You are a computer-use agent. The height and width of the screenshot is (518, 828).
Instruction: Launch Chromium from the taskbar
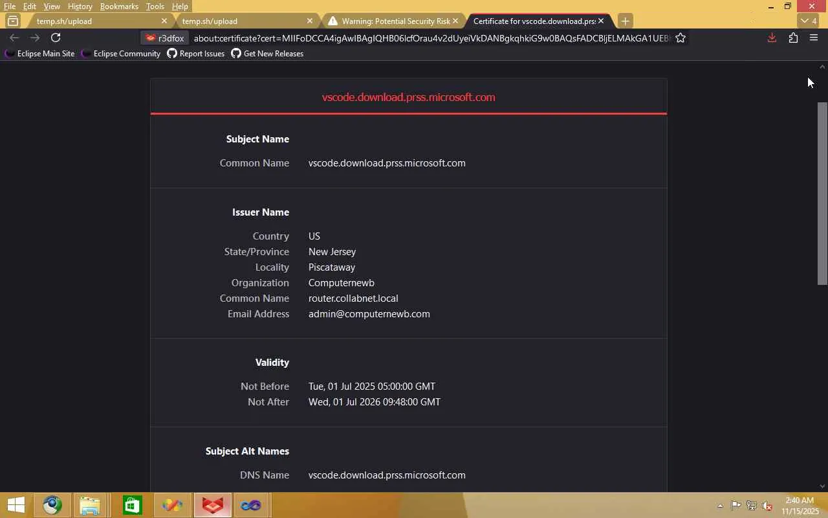pos(52,505)
